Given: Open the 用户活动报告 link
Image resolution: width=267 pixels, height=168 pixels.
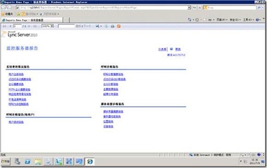Looking at the screenshot, I should 16,122.
